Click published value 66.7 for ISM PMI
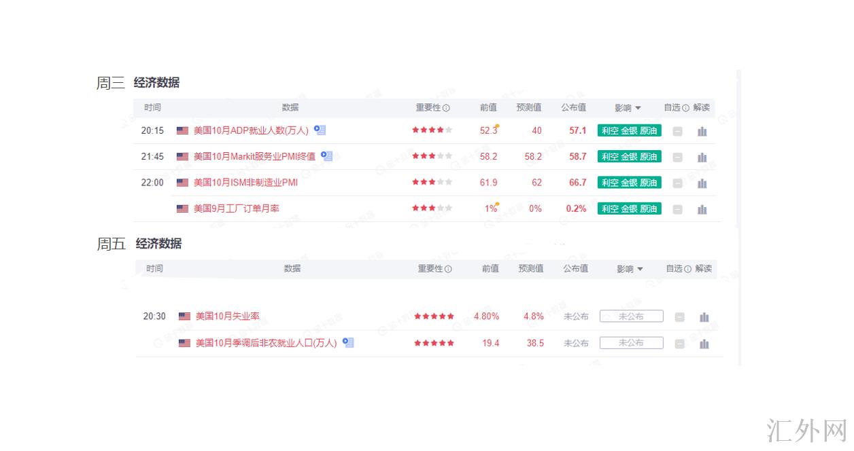The image size is (854, 451). click(578, 183)
